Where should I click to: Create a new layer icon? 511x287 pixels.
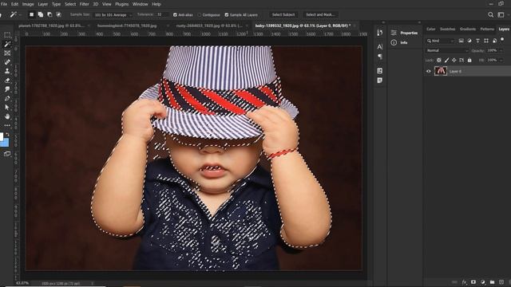(x=501, y=282)
